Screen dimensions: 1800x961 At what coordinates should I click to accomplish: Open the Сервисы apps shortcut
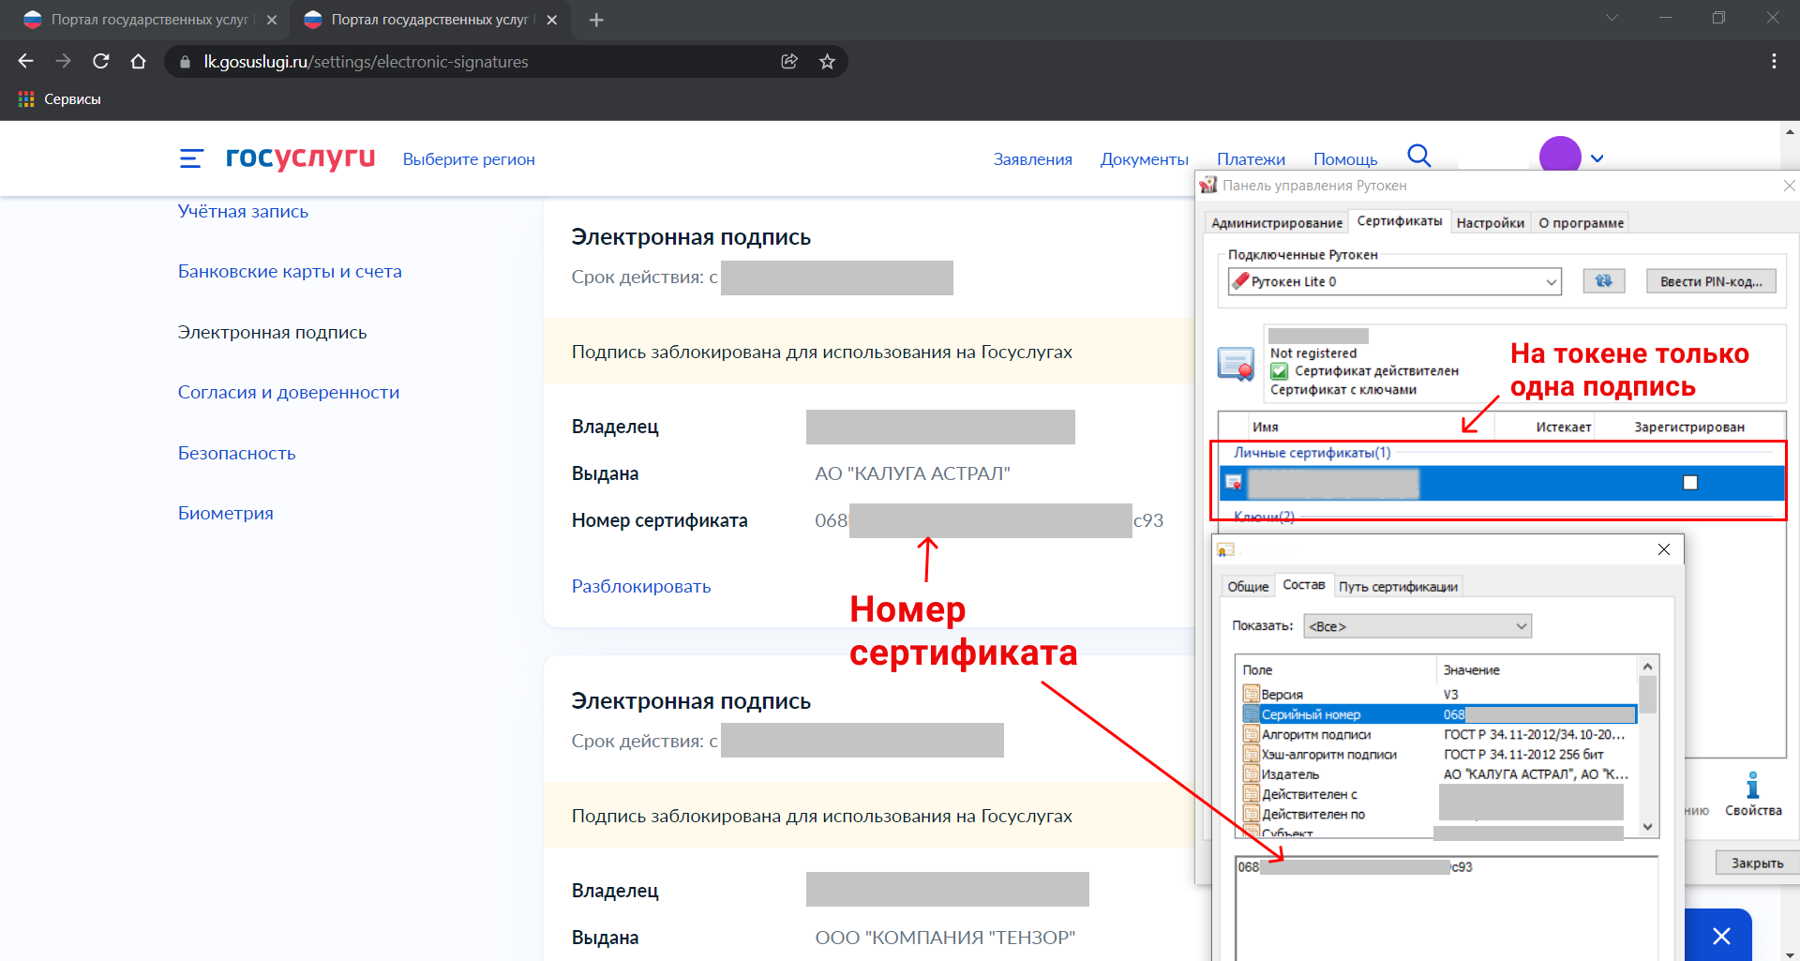(60, 99)
